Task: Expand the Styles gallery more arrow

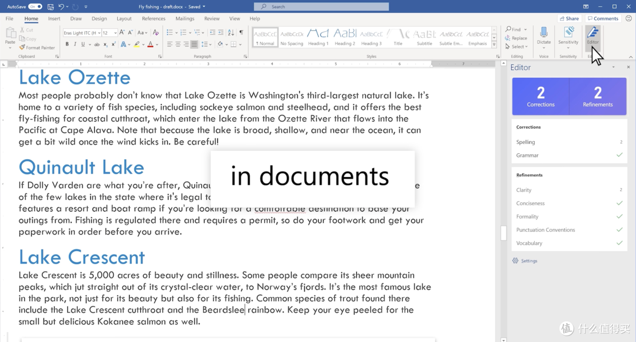Action: pyautogui.click(x=494, y=44)
